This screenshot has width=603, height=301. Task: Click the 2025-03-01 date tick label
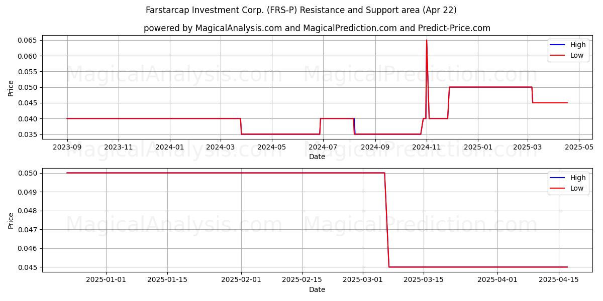coord(363,280)
